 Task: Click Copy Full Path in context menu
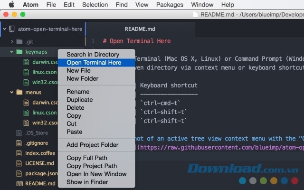coord(87,158)
